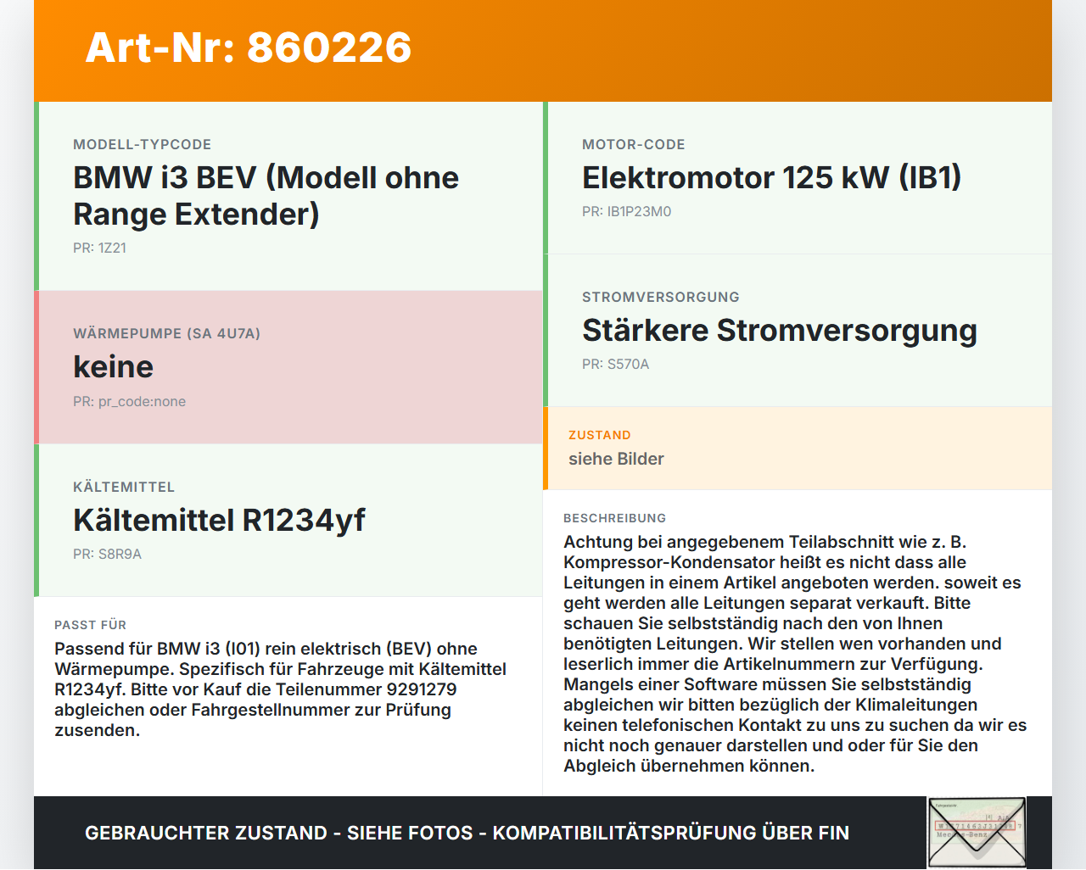Image resolution: width=1086 pixels, height=870 pixels.
Task: Click the PR: S570A code
Action: tap(615, 365)
